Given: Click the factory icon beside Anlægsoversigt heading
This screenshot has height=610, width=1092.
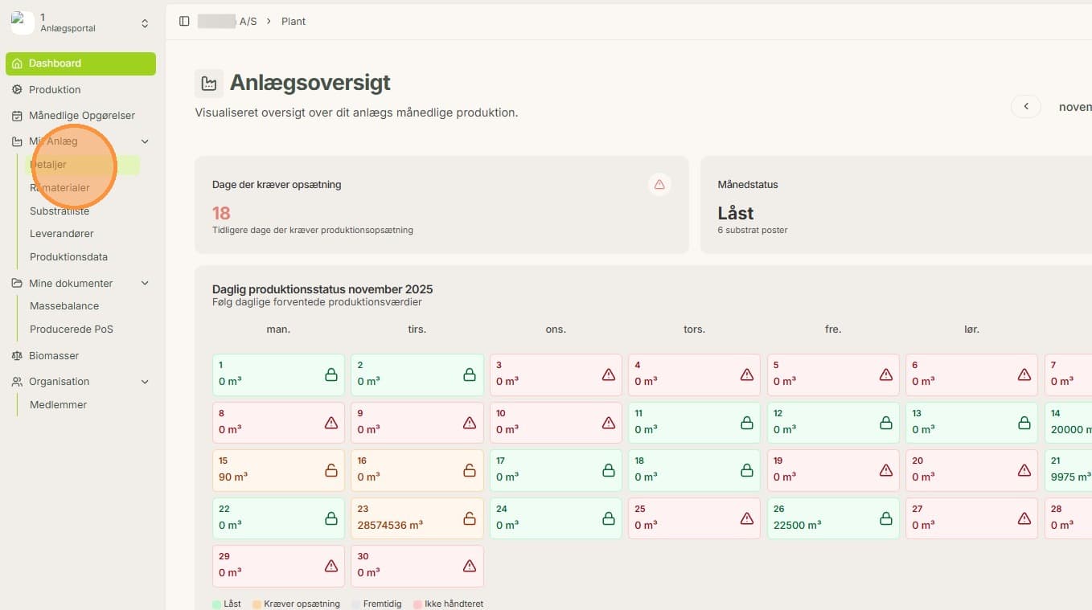Looking at the screenshot, I should pyautogui.click(x=209, y=83).
